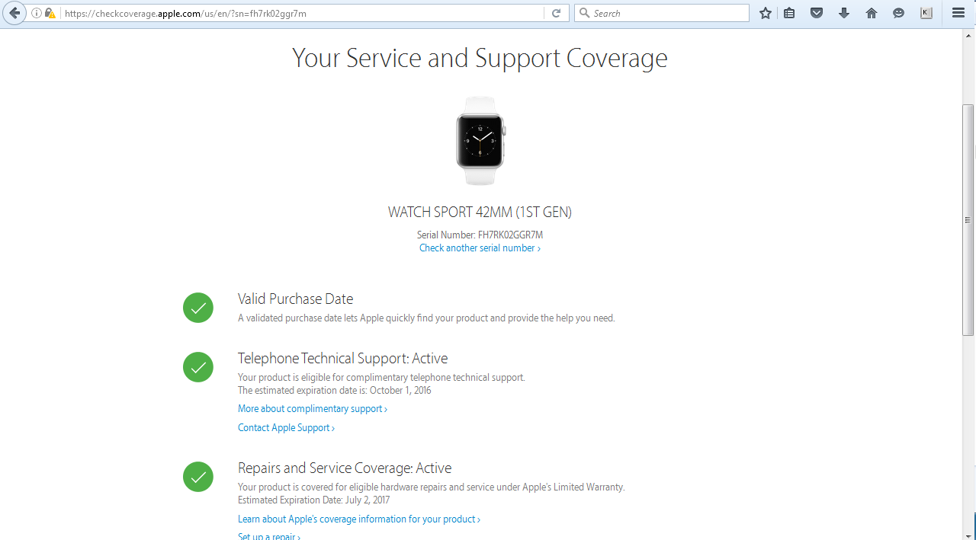
Task: Focus the URL address bar
Action: coord(302,13)
